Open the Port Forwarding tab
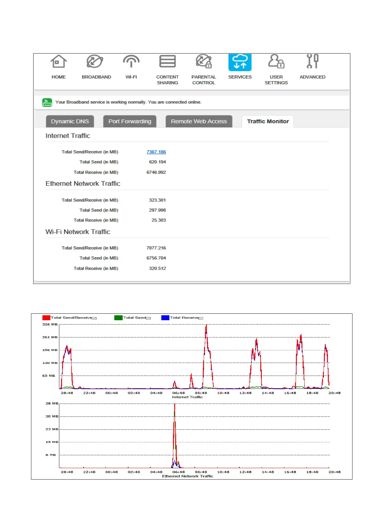This screenshot has width=366, height=518. [130, 122]
